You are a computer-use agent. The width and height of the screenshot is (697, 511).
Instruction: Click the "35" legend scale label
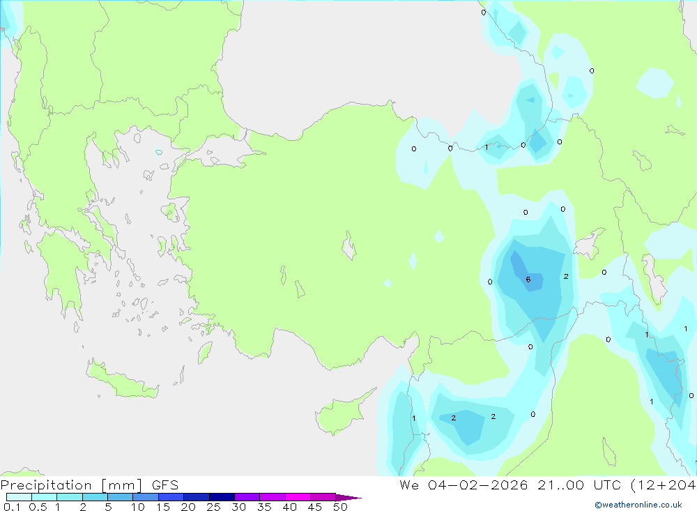click(x=264, y=507)
